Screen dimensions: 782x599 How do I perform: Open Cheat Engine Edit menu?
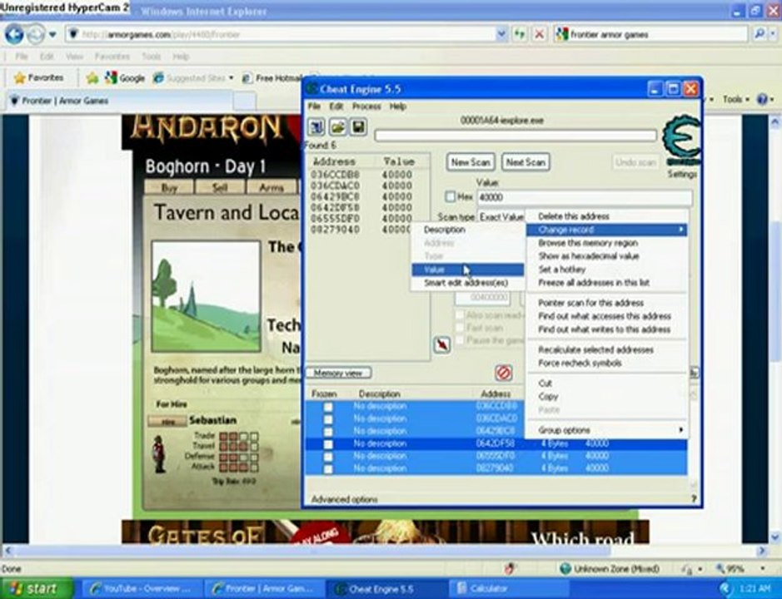tap(336, 106)
